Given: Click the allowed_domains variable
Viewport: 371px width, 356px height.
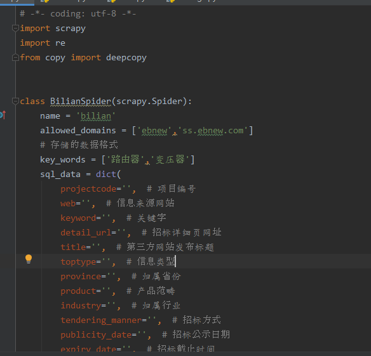Looking at the screenshot, I should tap(78, 131).
